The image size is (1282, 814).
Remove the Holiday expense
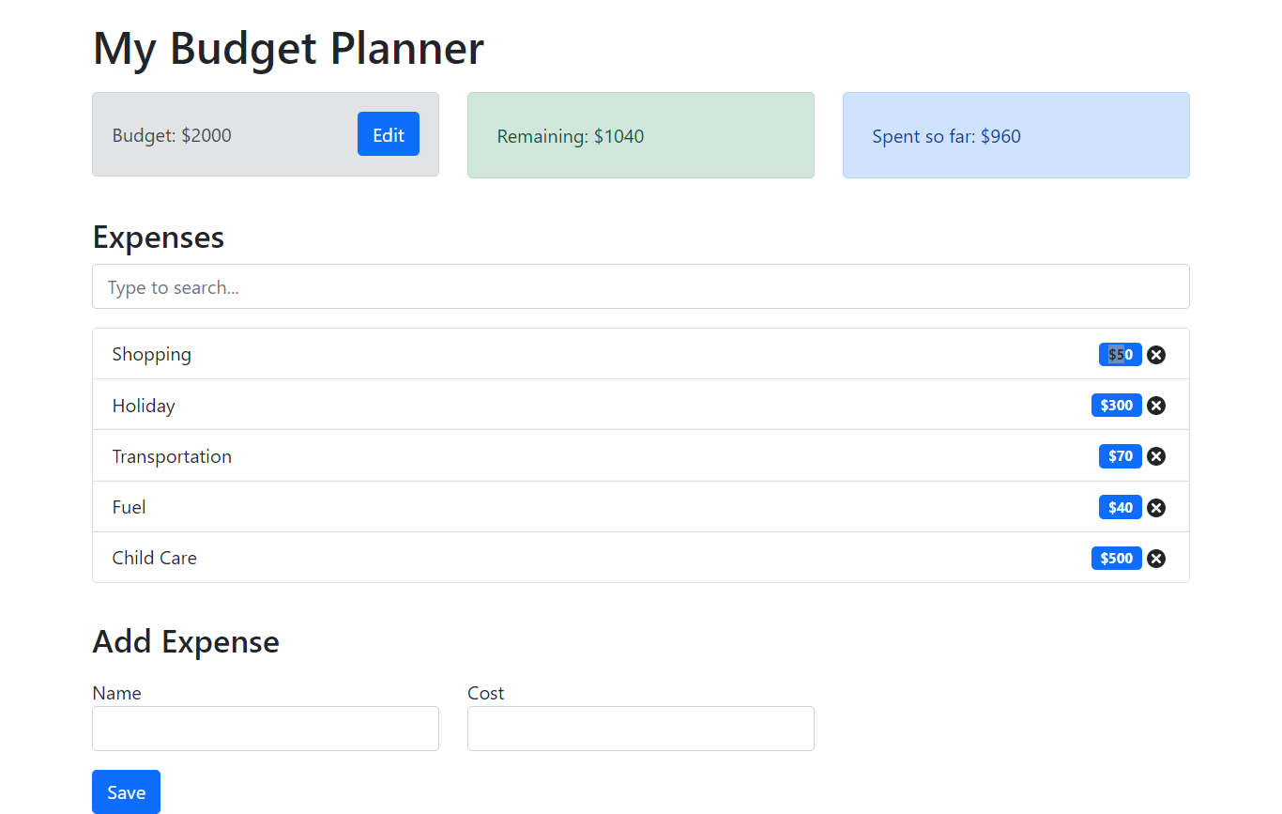coord(1155,405)
